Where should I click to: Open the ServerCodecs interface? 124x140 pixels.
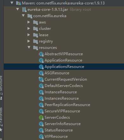click(x=57, y=117)
